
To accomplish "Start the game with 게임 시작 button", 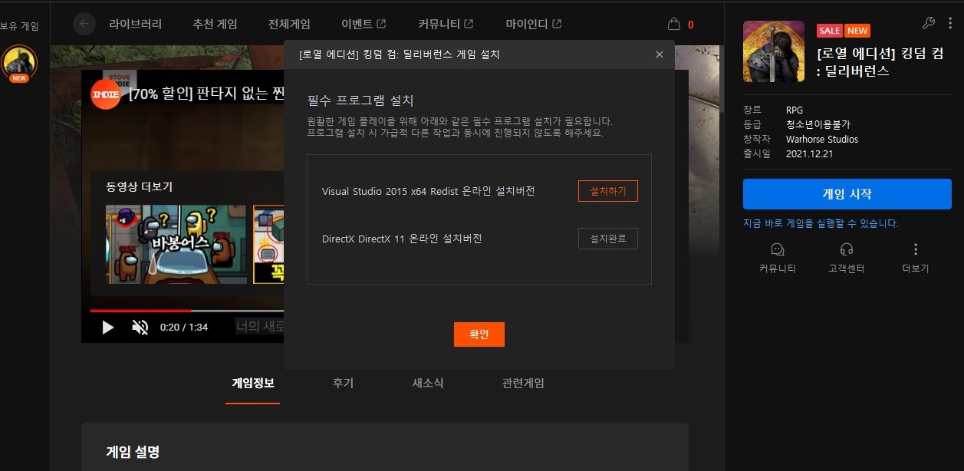I will pyautogui.click(x=847, y=194).
